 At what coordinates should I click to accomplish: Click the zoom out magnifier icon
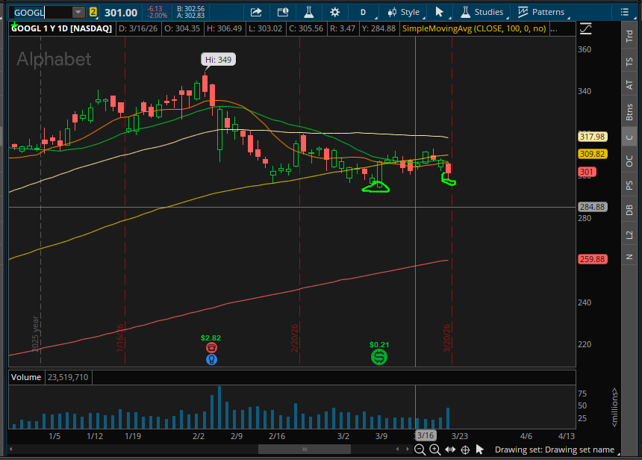[x=420, y=450]
